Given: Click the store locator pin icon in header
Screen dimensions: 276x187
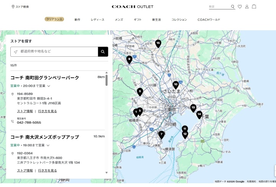Looking at the screenshot, I should pos(13,7).
